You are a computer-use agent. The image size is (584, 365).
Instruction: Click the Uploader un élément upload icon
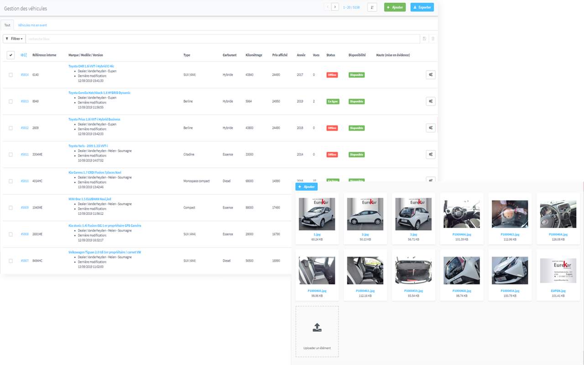pyautogui.click(x=317, y=327)
